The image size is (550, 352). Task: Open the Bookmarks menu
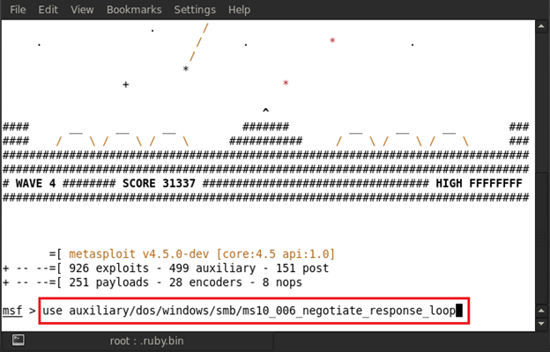tap(134, 10)
